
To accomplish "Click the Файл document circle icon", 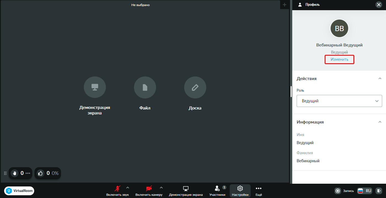I will (145, 87).
